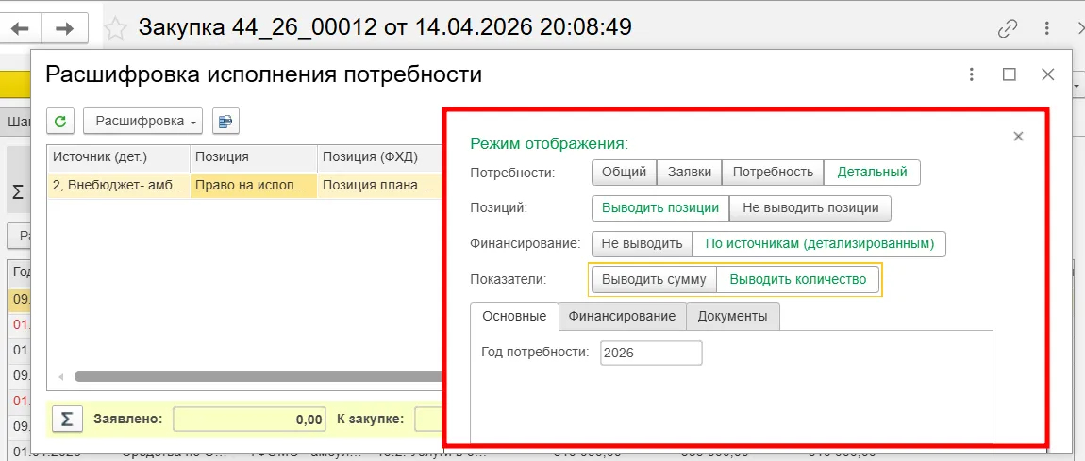Maximize the Расшифровка исполнения потребности dialog
Viewport: 1085px width, 461px height.
(1010, 74)
